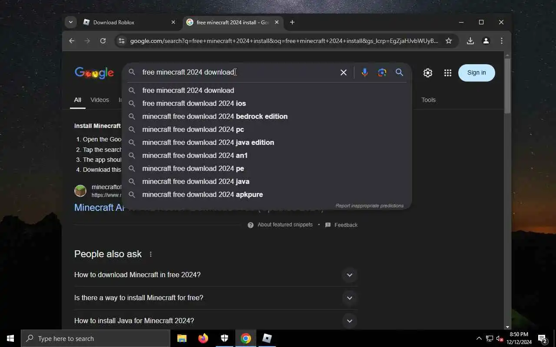Switch to the Videos results tab
This screenshot has height=347, width=556.
99,100
